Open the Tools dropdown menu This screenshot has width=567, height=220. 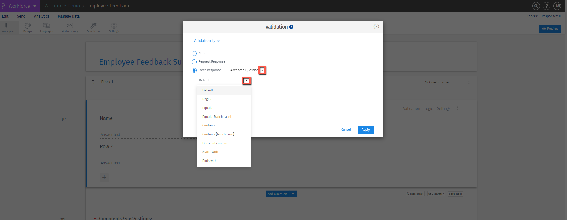click(532, 16)
